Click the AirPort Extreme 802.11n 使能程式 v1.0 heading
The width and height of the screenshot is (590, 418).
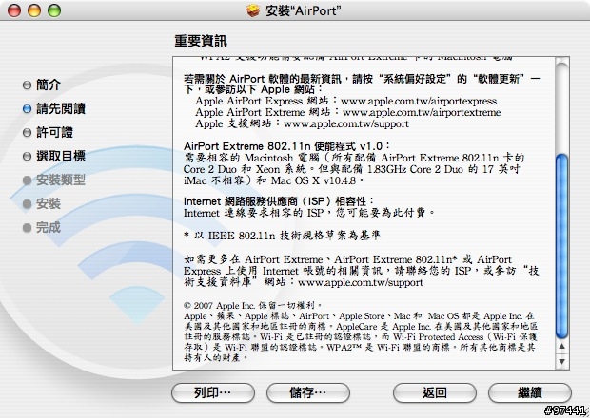tap(287, 146)
